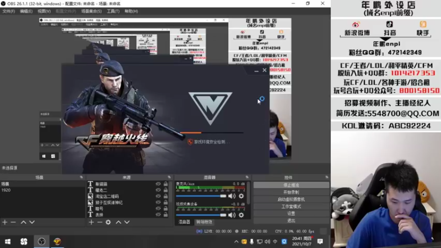This screenshot has height=248, width=441.
Task: Toggle visibility of the topmost text source
Action: [x=158, y=184]
